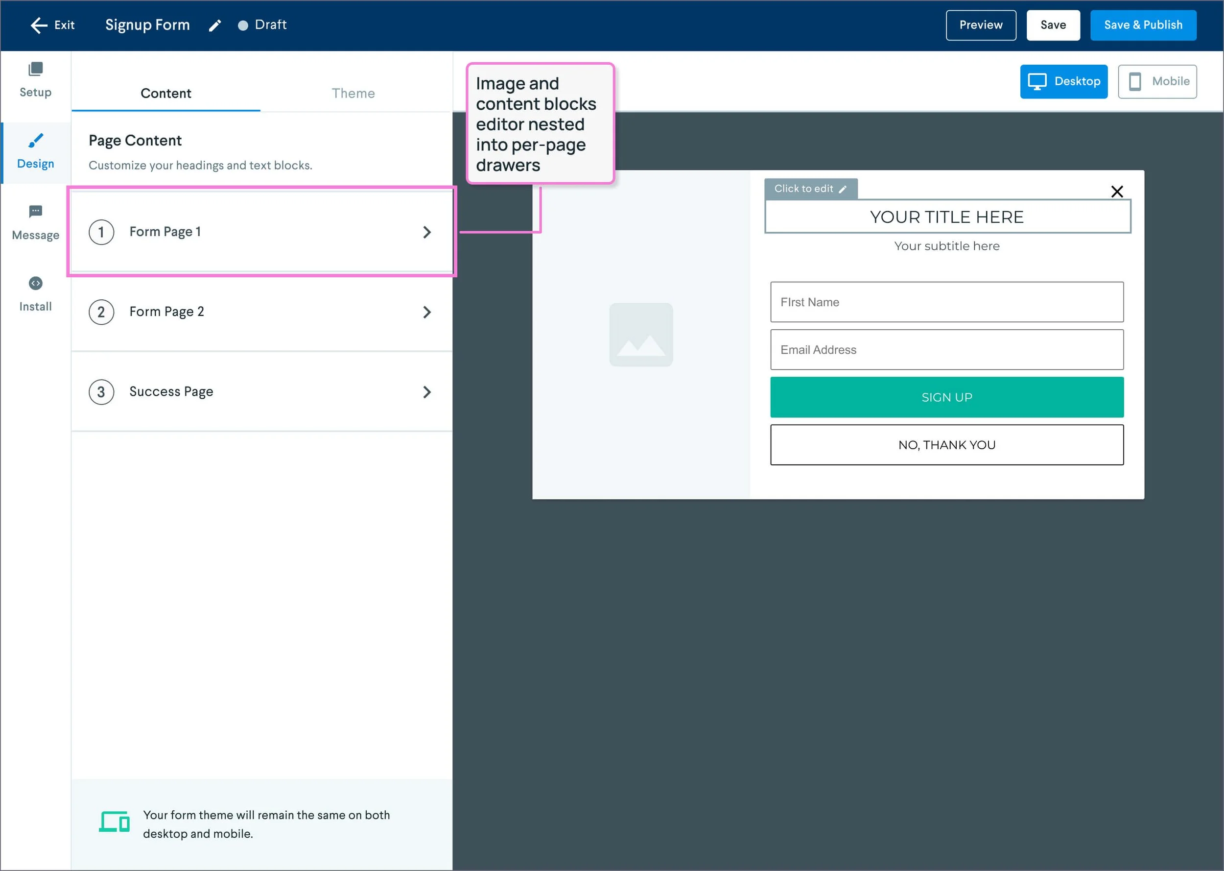Select the Design brush icon

coord(35,141)
